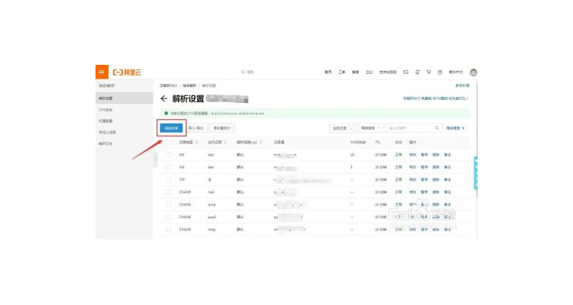Screen dimensions: 573x305
Task: Click 删除 on the CNAME imap row
Action: (435, 230)
